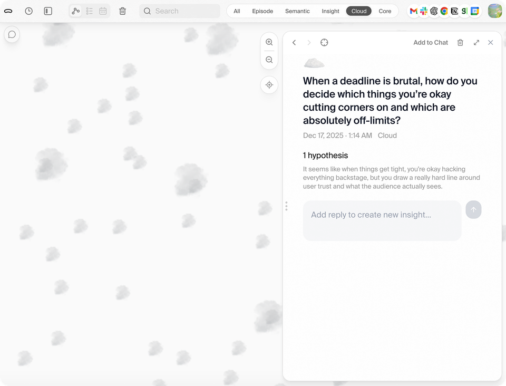This screenshot has width=506, height=386.
Task: Open the history clock icon
Action: tap(29, 11)
